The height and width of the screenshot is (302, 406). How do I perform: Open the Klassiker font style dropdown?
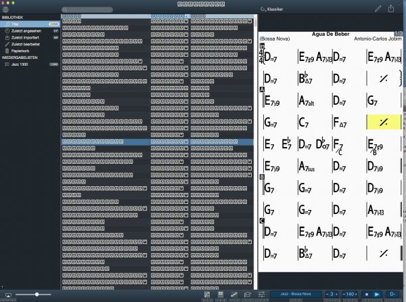point(273,8)
